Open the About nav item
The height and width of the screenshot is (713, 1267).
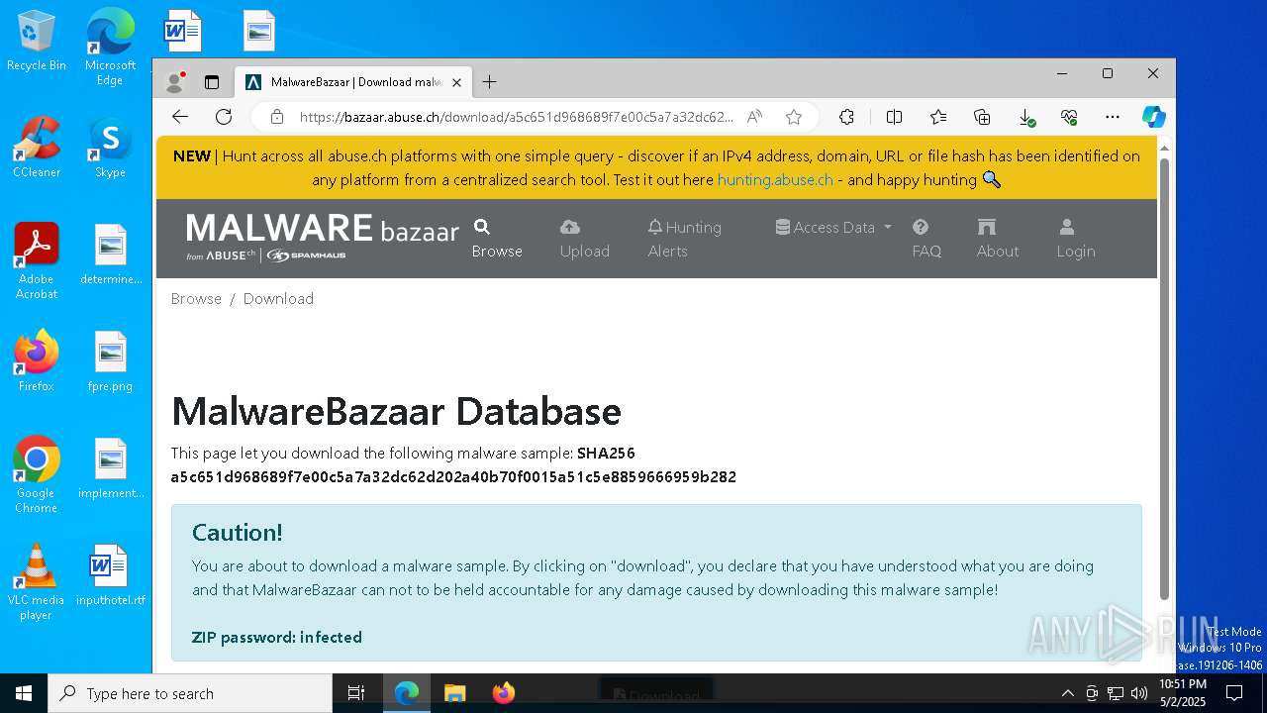point(997,239)
